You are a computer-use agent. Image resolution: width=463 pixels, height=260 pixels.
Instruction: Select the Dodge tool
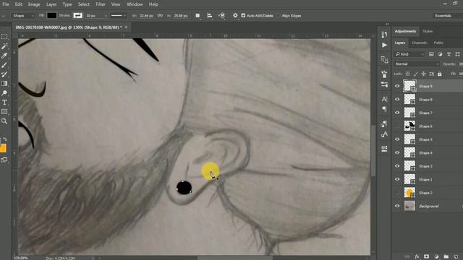4,93
